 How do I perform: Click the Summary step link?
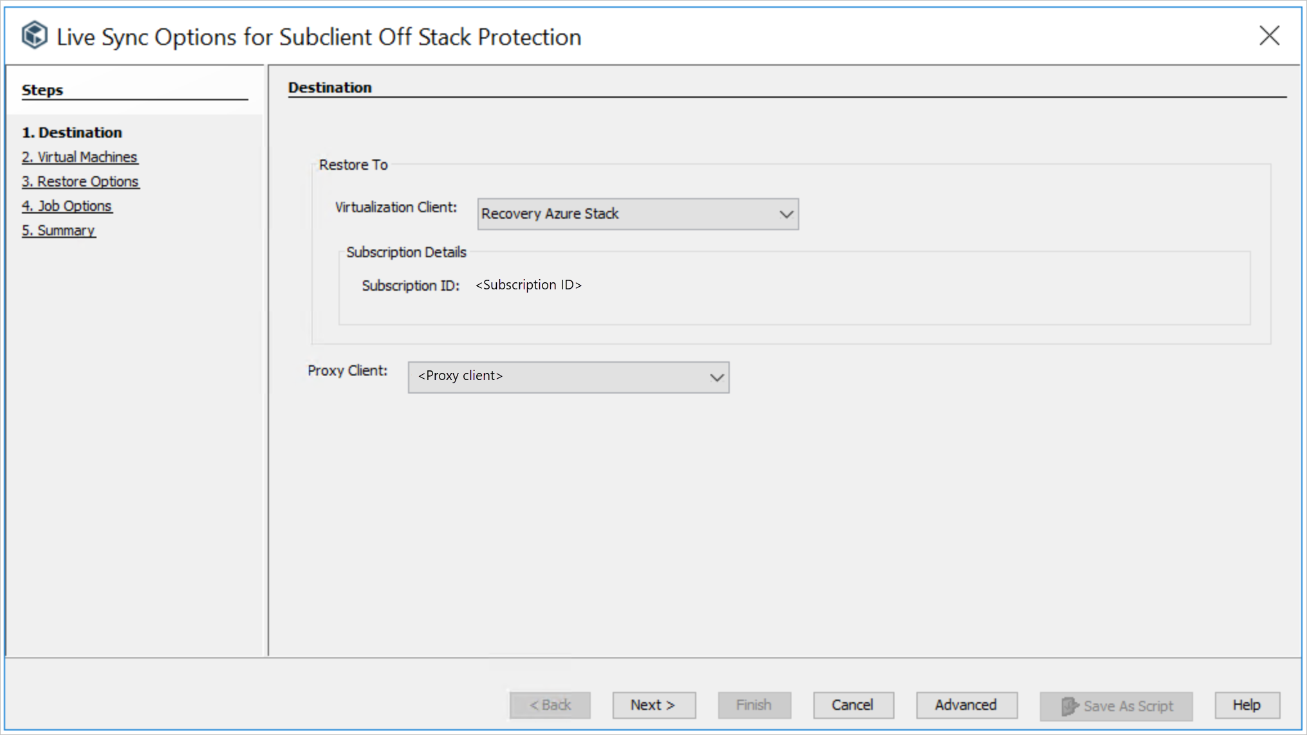59,230
